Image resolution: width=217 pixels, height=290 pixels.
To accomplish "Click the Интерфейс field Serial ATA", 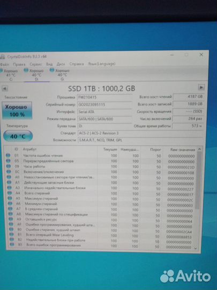I will [x=104, y=112].
